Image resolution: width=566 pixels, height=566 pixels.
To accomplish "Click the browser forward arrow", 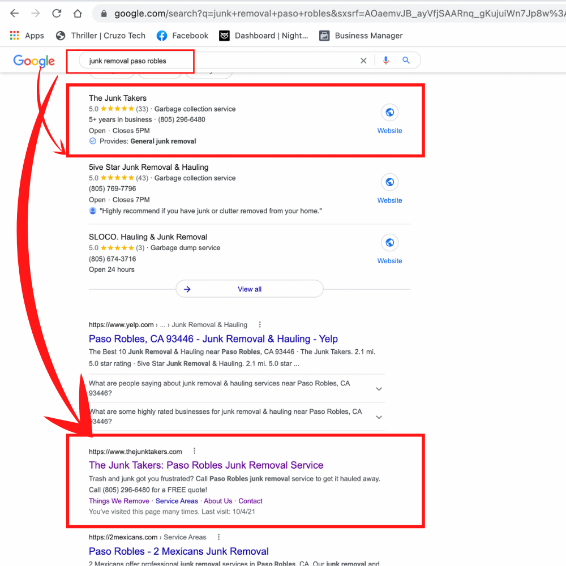I will [35, 14].
